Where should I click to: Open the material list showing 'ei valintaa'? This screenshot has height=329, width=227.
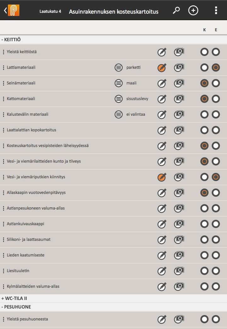119,114
